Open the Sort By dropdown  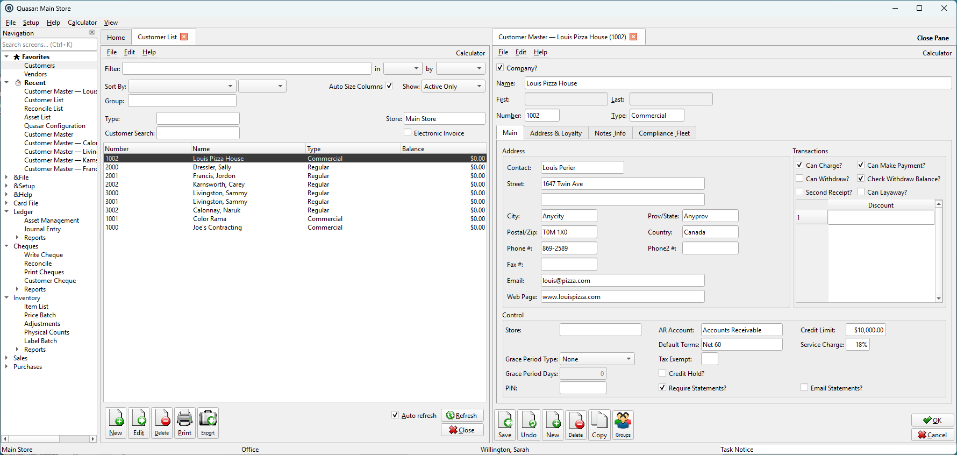point(182,86)
